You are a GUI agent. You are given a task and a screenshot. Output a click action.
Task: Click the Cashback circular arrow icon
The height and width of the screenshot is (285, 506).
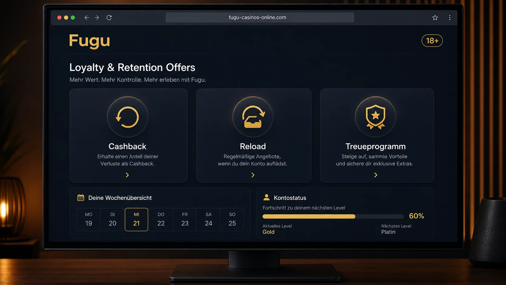point(127,117)
